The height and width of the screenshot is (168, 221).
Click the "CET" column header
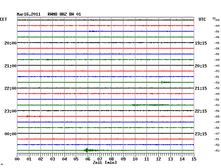3,19
